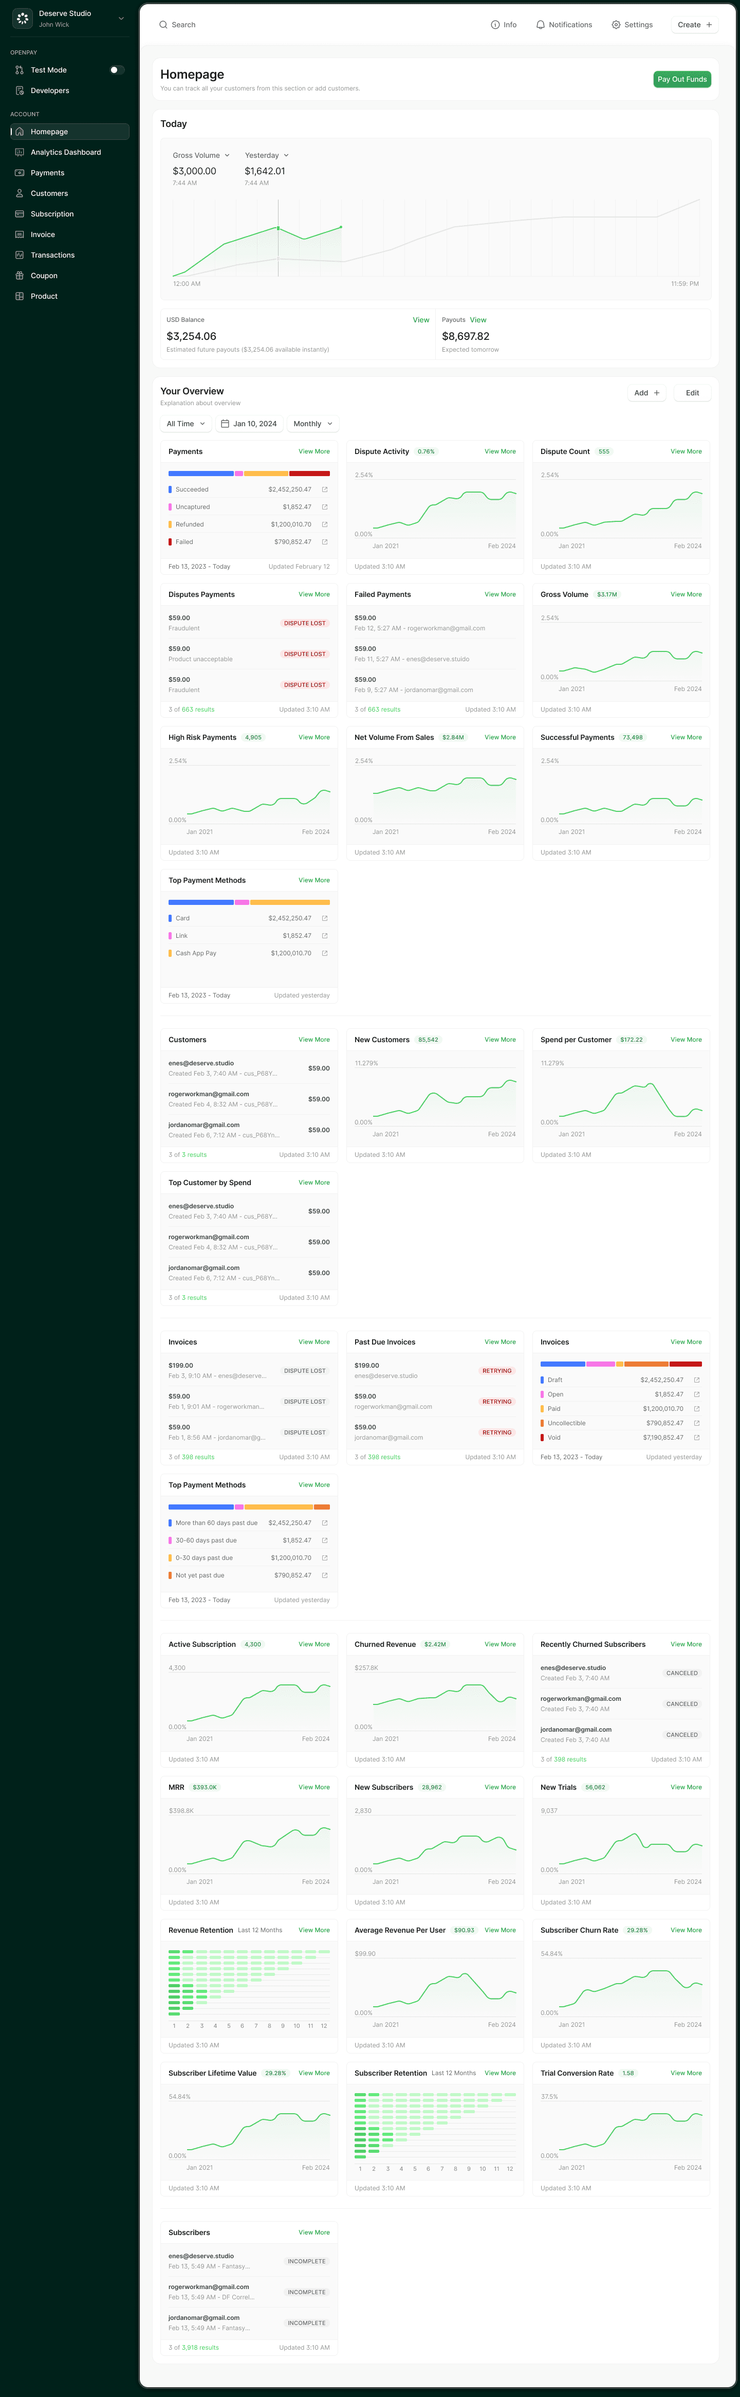
Task: Click the Product sidebar icon
Action: [20, 296]
